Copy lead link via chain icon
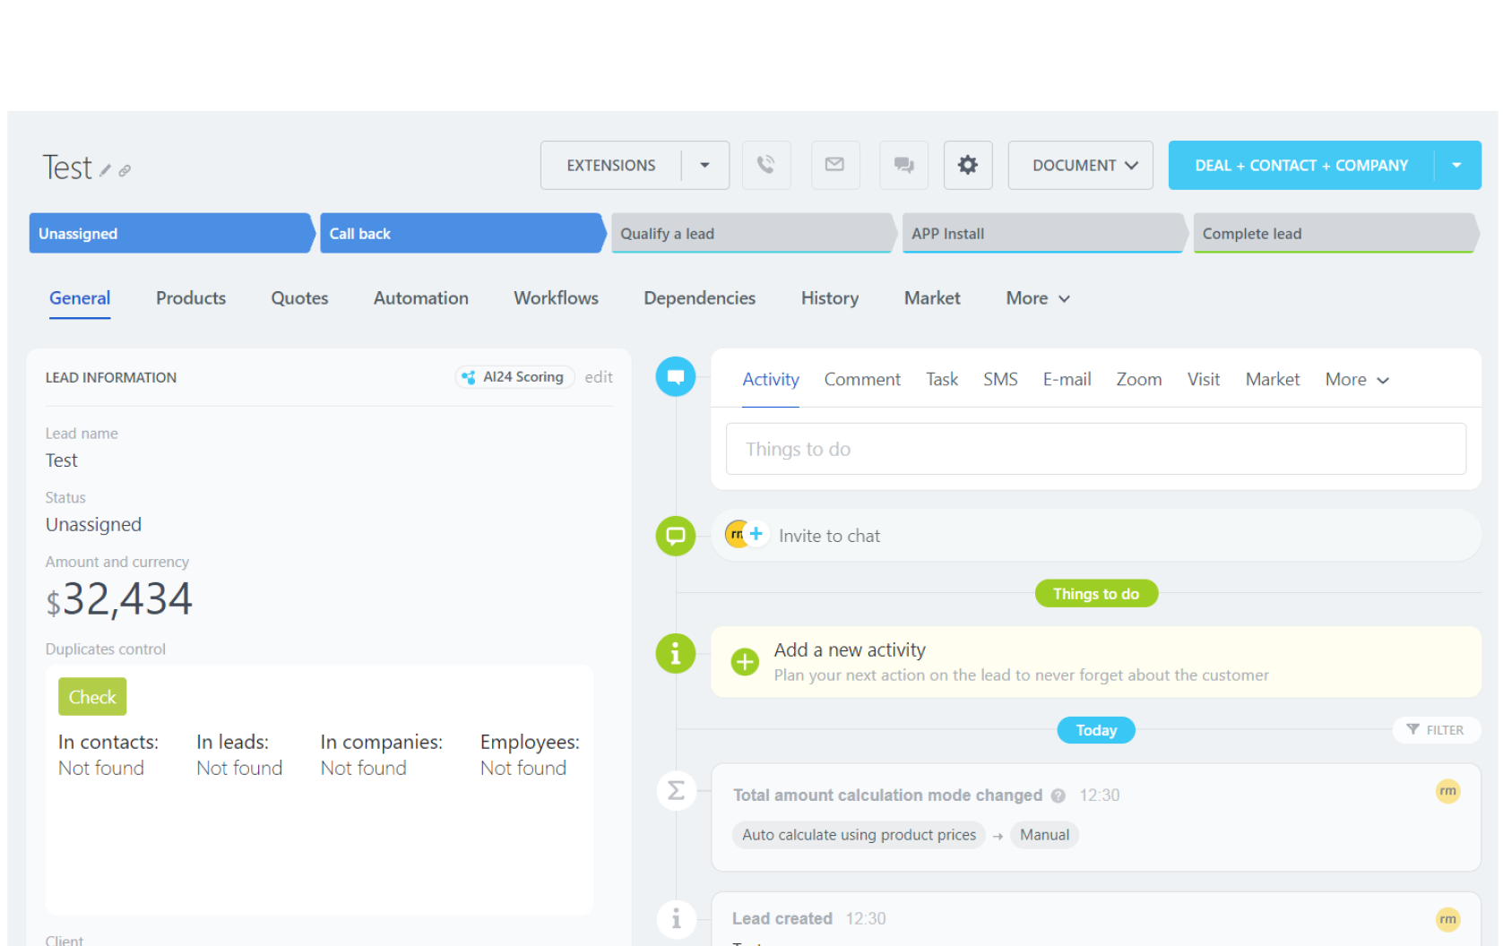The height and width of the screenshot is (946, 1503). 125,170
